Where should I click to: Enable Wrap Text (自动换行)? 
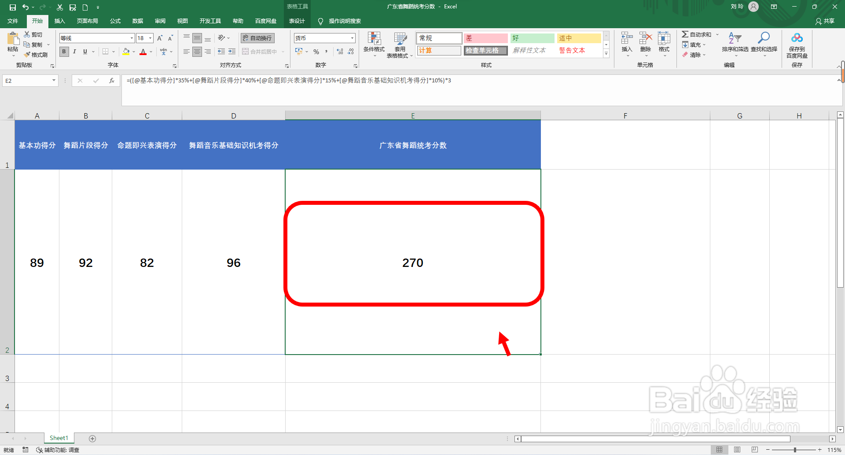[x=257, y=38]
